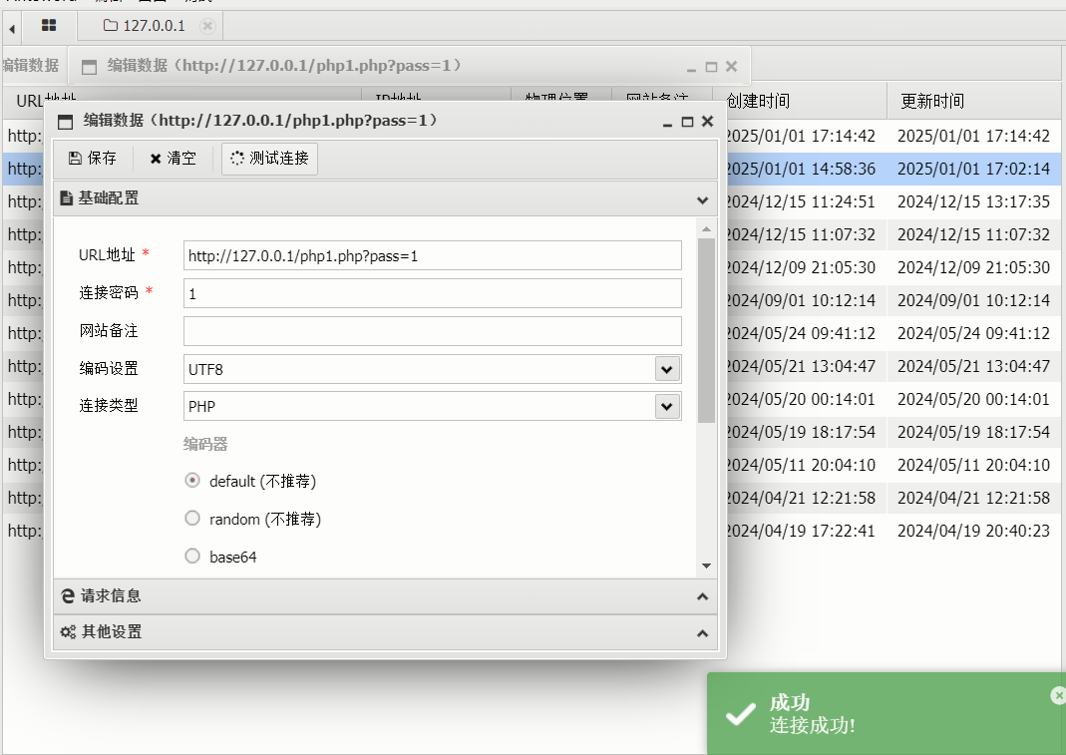Close the front edit data dialog
This screenshot has width=1066, height=755.
(x=707, y=122)
